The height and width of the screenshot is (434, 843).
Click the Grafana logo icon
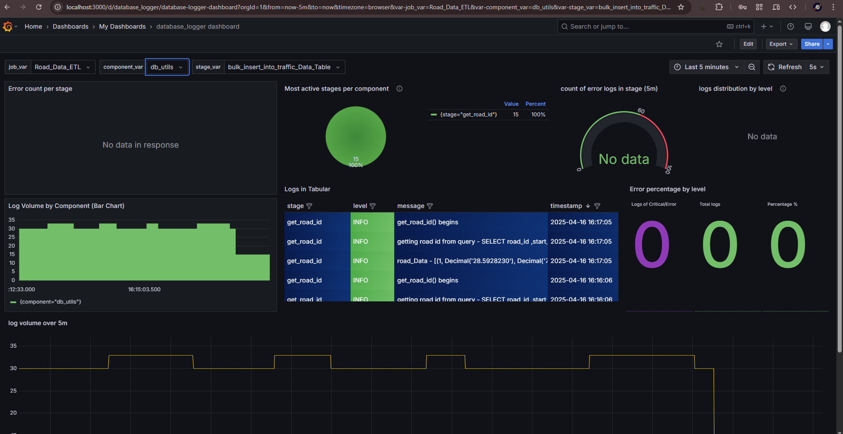click(x=7, y=27)
